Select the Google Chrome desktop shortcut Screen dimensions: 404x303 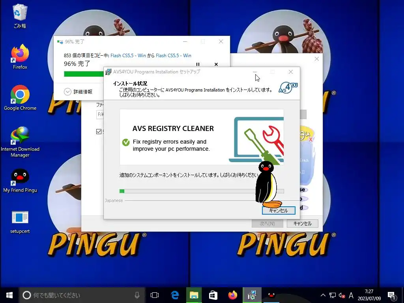[x=20, y=98]
